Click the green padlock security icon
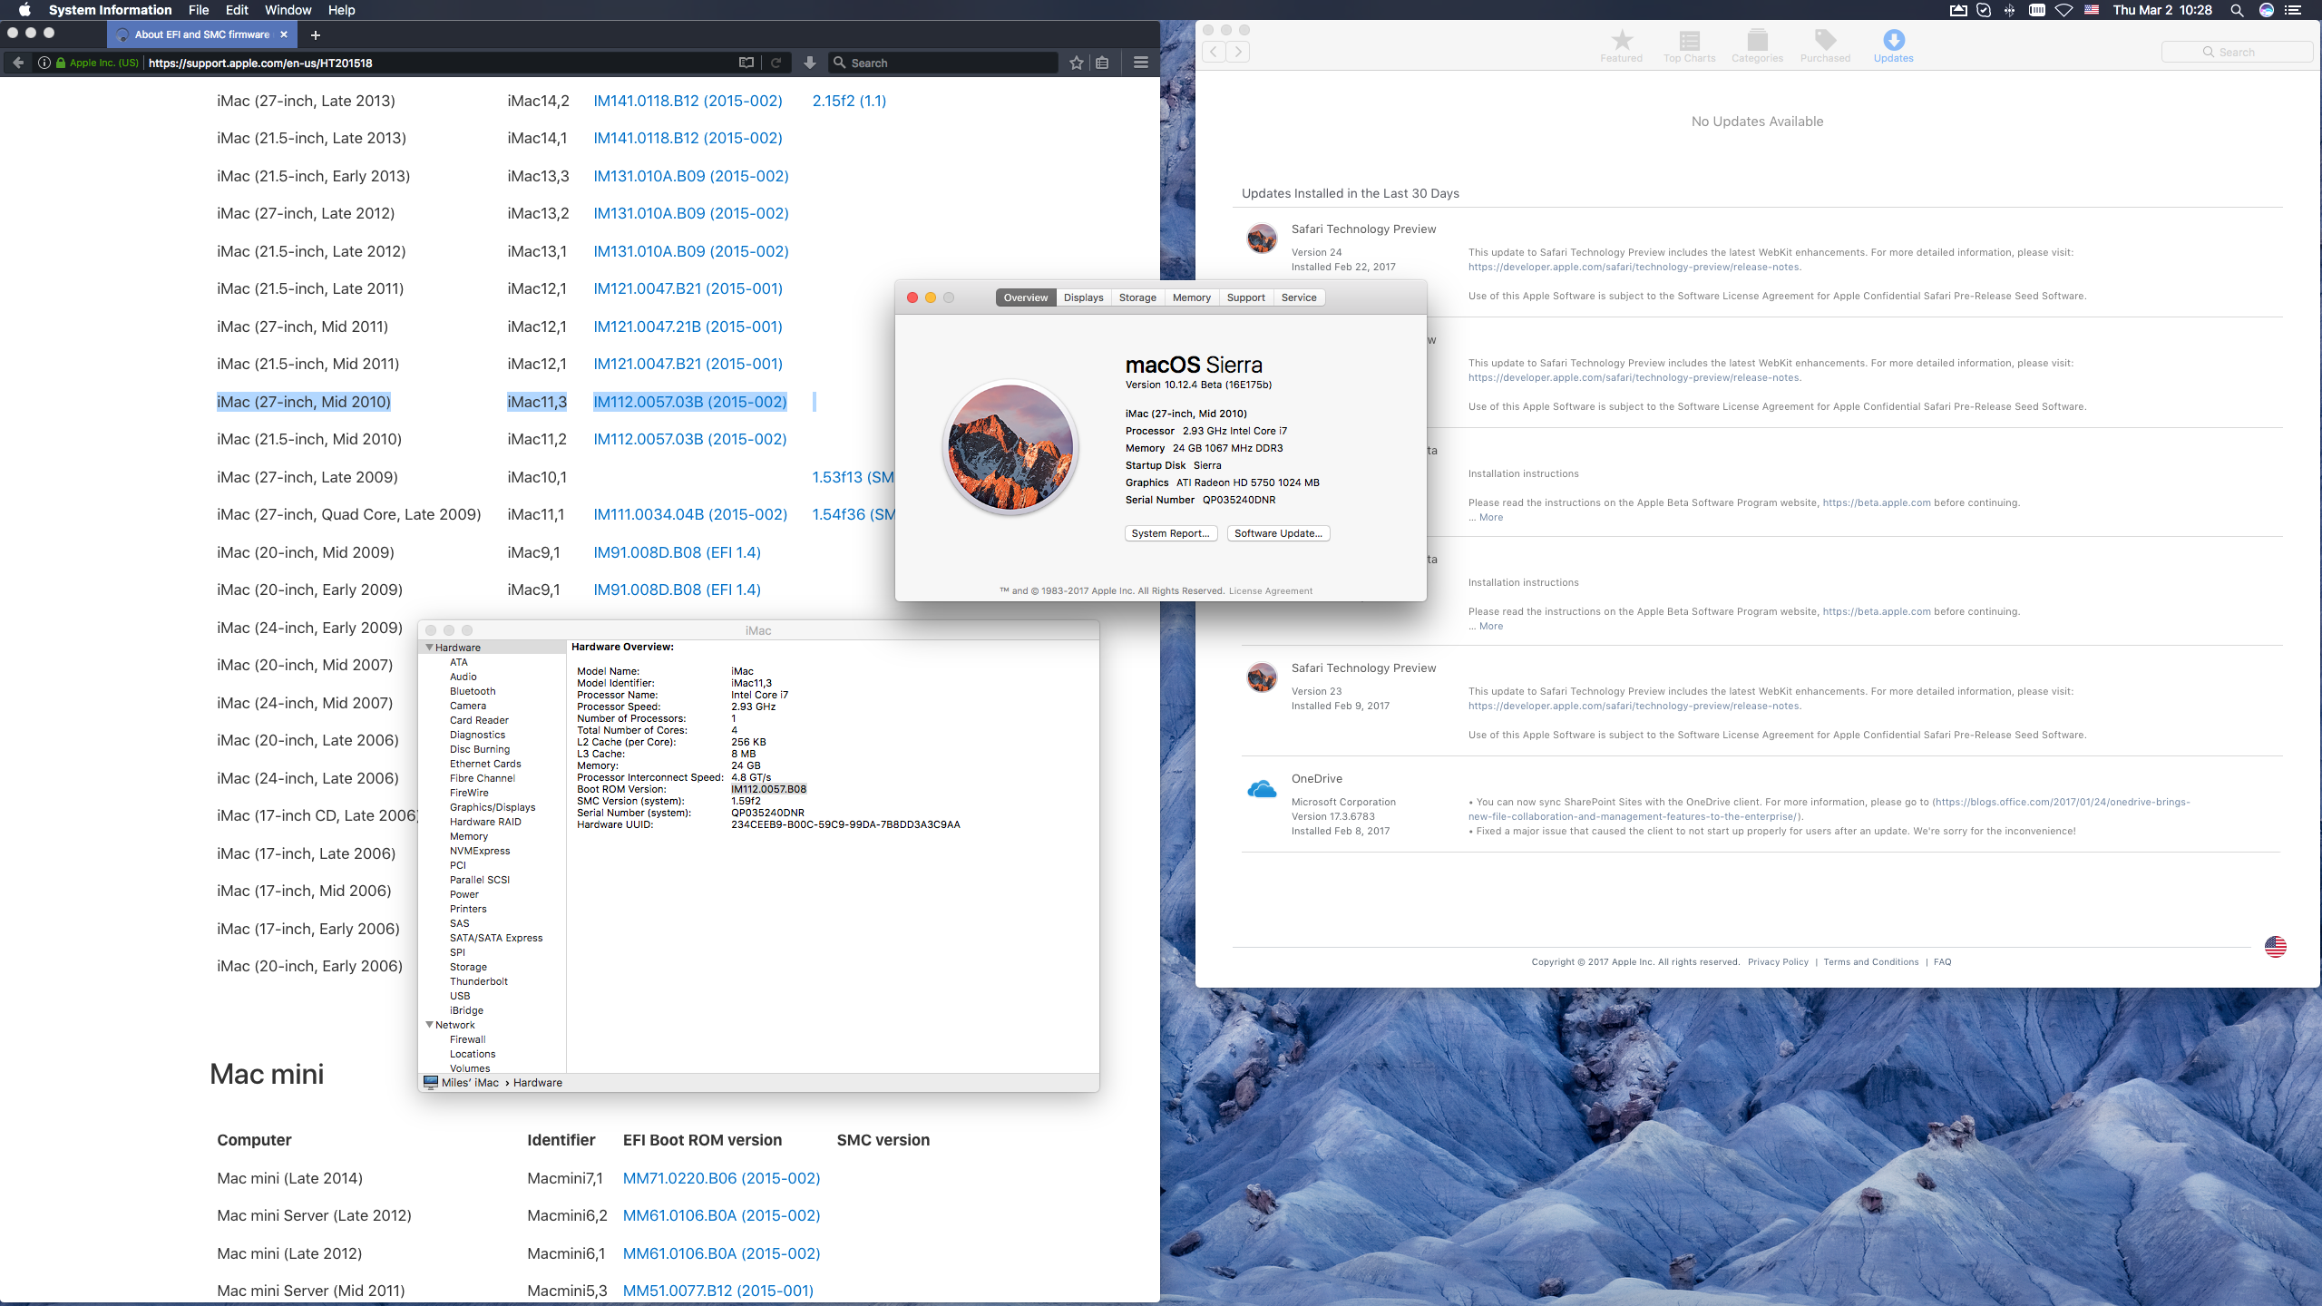The width and height of the screenshot is (2322, 1306). 61,63
